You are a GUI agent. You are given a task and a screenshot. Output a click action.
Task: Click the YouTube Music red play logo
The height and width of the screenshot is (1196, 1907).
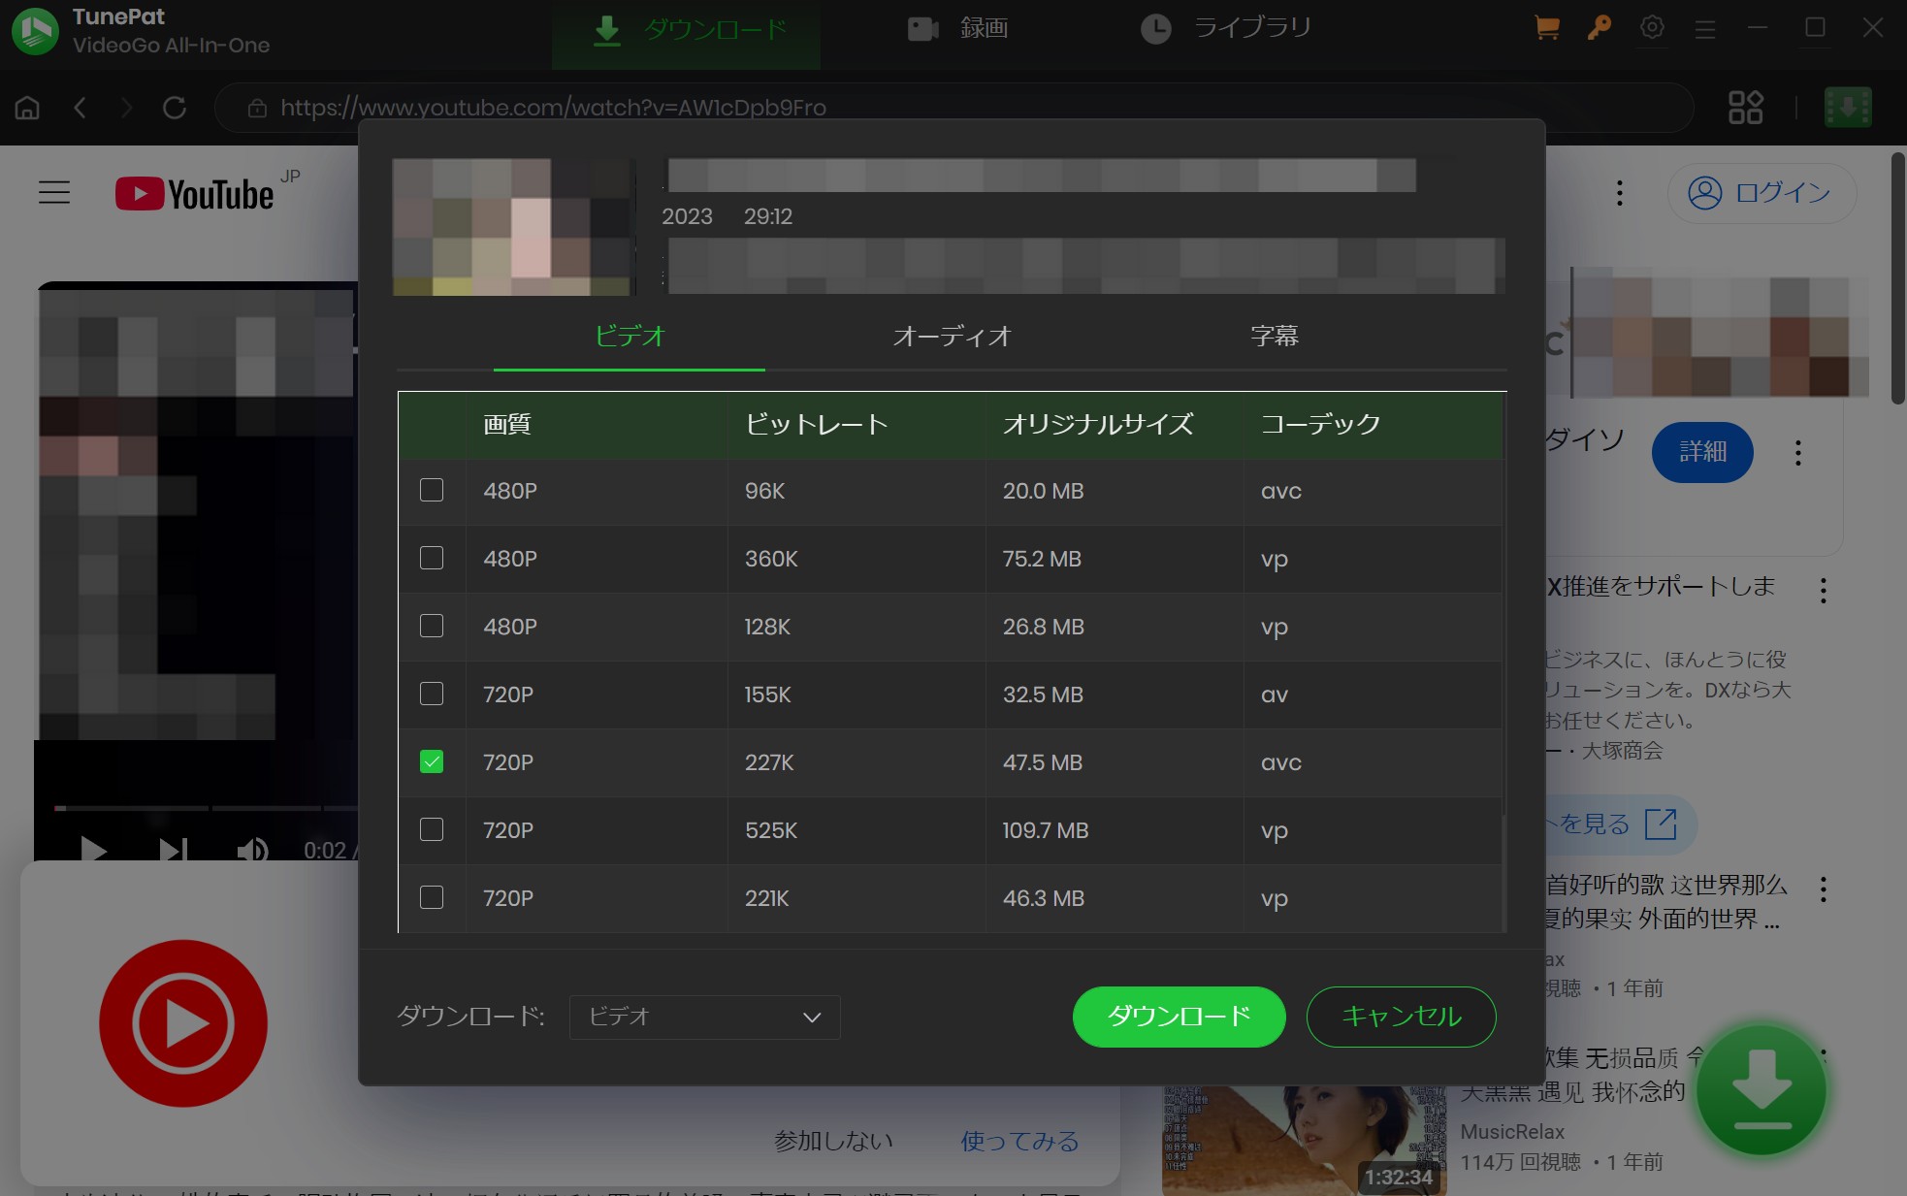coord(183,1023)
